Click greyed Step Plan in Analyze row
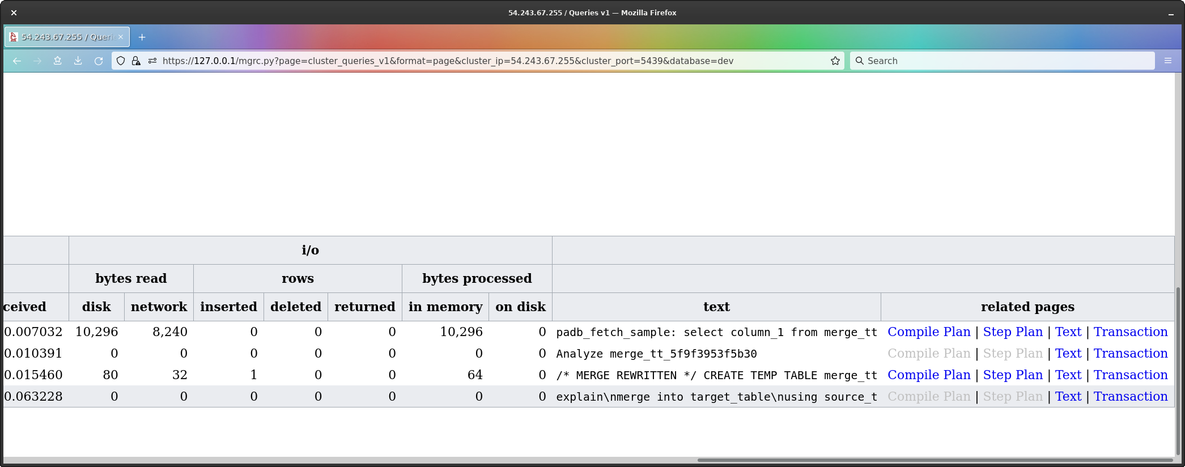 click(1013, 354)
